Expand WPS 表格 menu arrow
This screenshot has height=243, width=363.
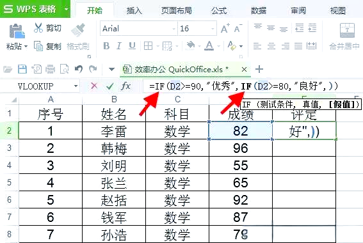(x=66, y=9)
